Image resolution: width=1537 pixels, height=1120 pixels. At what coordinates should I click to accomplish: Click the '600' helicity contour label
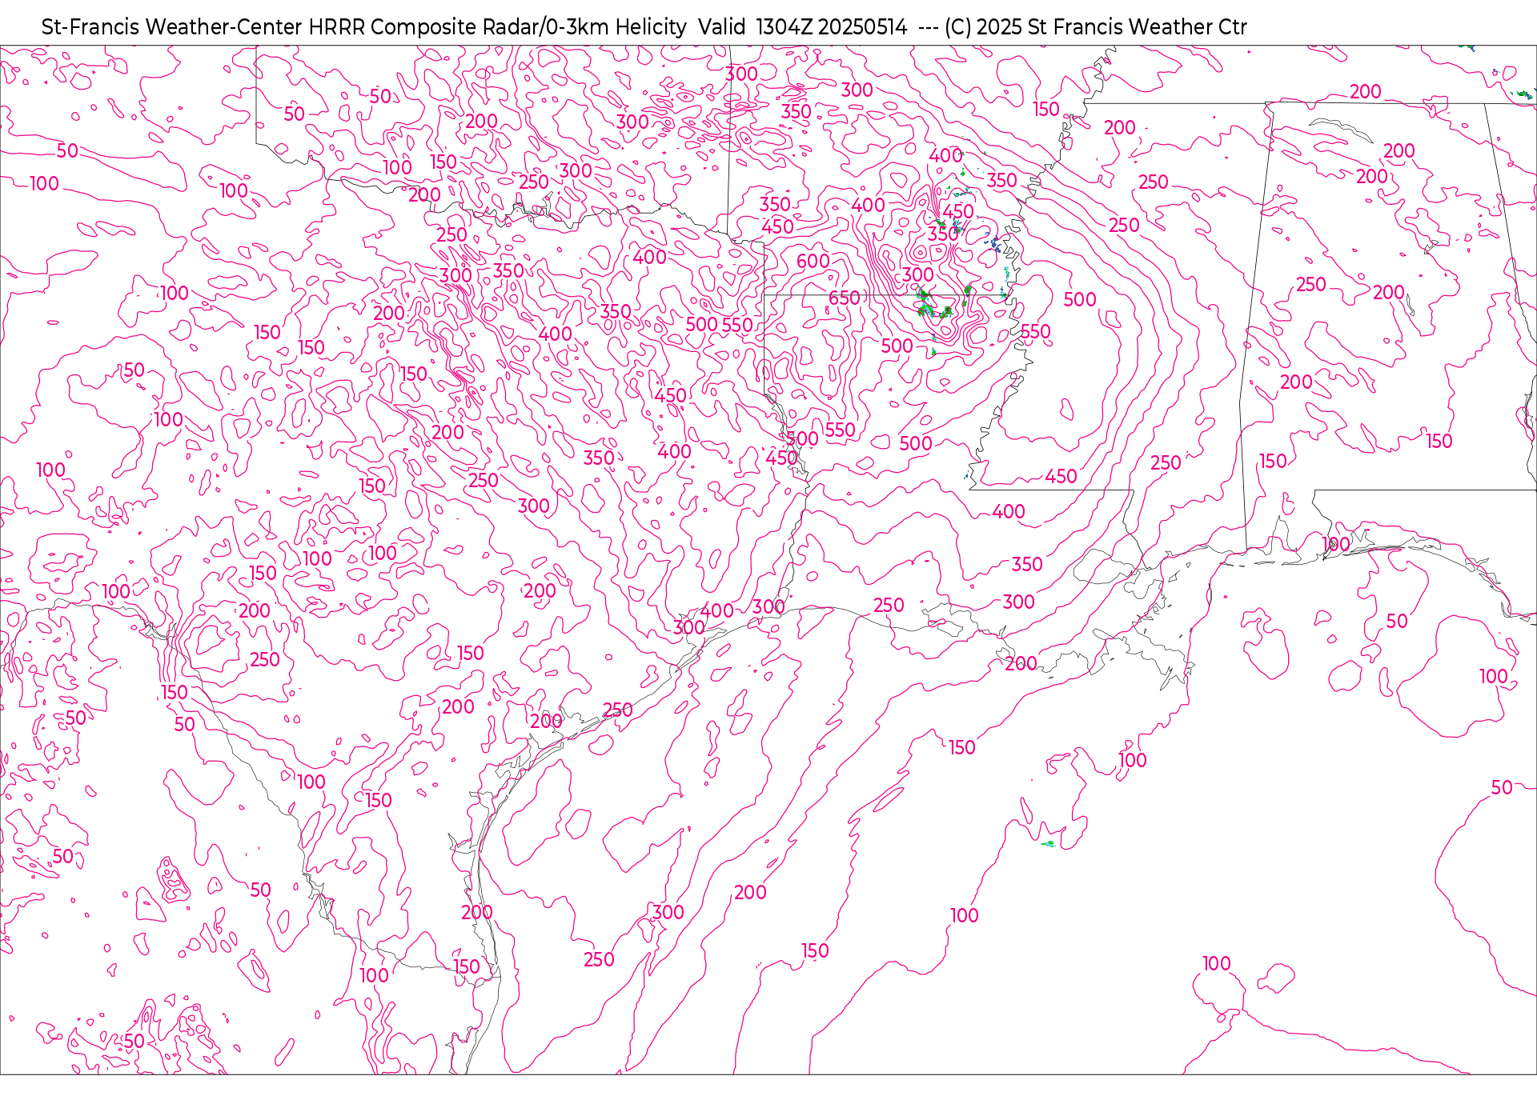813,261
